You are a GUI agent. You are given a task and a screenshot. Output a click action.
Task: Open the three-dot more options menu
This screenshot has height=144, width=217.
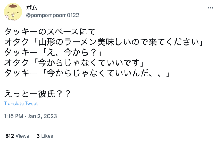[x=210, y=8]
